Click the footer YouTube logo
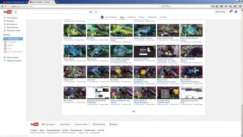This screenshot has width=243, height=137. click(34, 124)
